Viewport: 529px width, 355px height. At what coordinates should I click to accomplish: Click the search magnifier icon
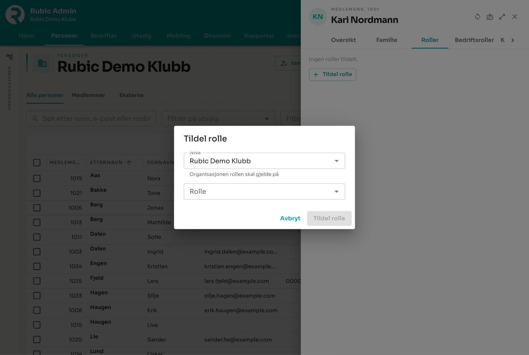coord(35,118)
